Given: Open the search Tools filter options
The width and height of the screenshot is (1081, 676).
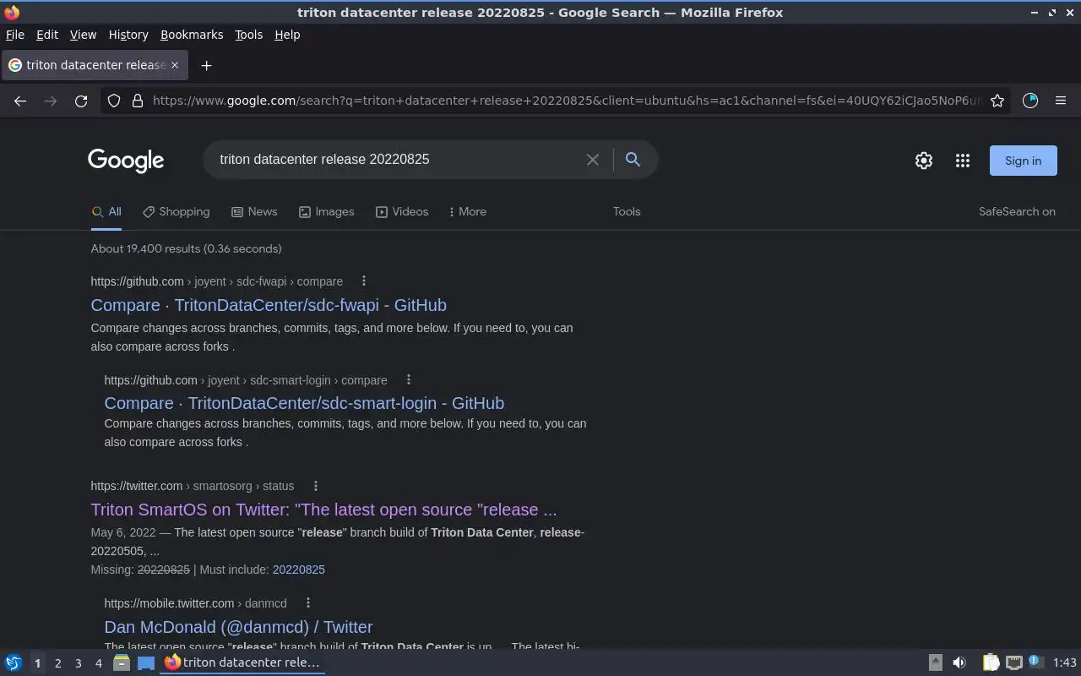Looking at the screenshot, I should point(627,212).
